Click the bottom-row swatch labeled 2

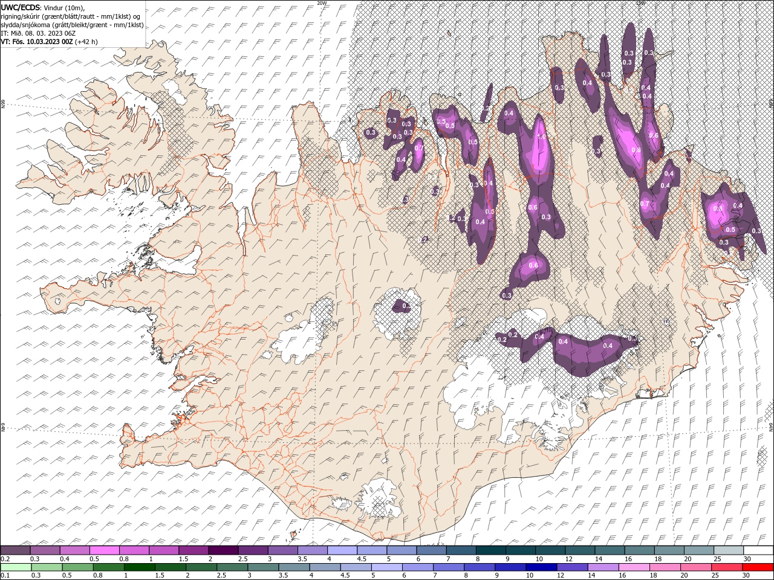click(201, 567)
